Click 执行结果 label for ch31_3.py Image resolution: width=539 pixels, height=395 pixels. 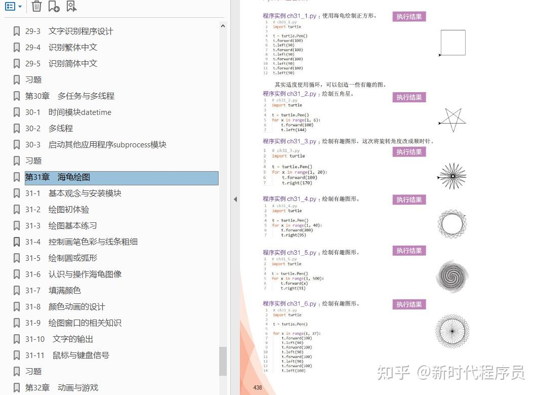[409, 152]
